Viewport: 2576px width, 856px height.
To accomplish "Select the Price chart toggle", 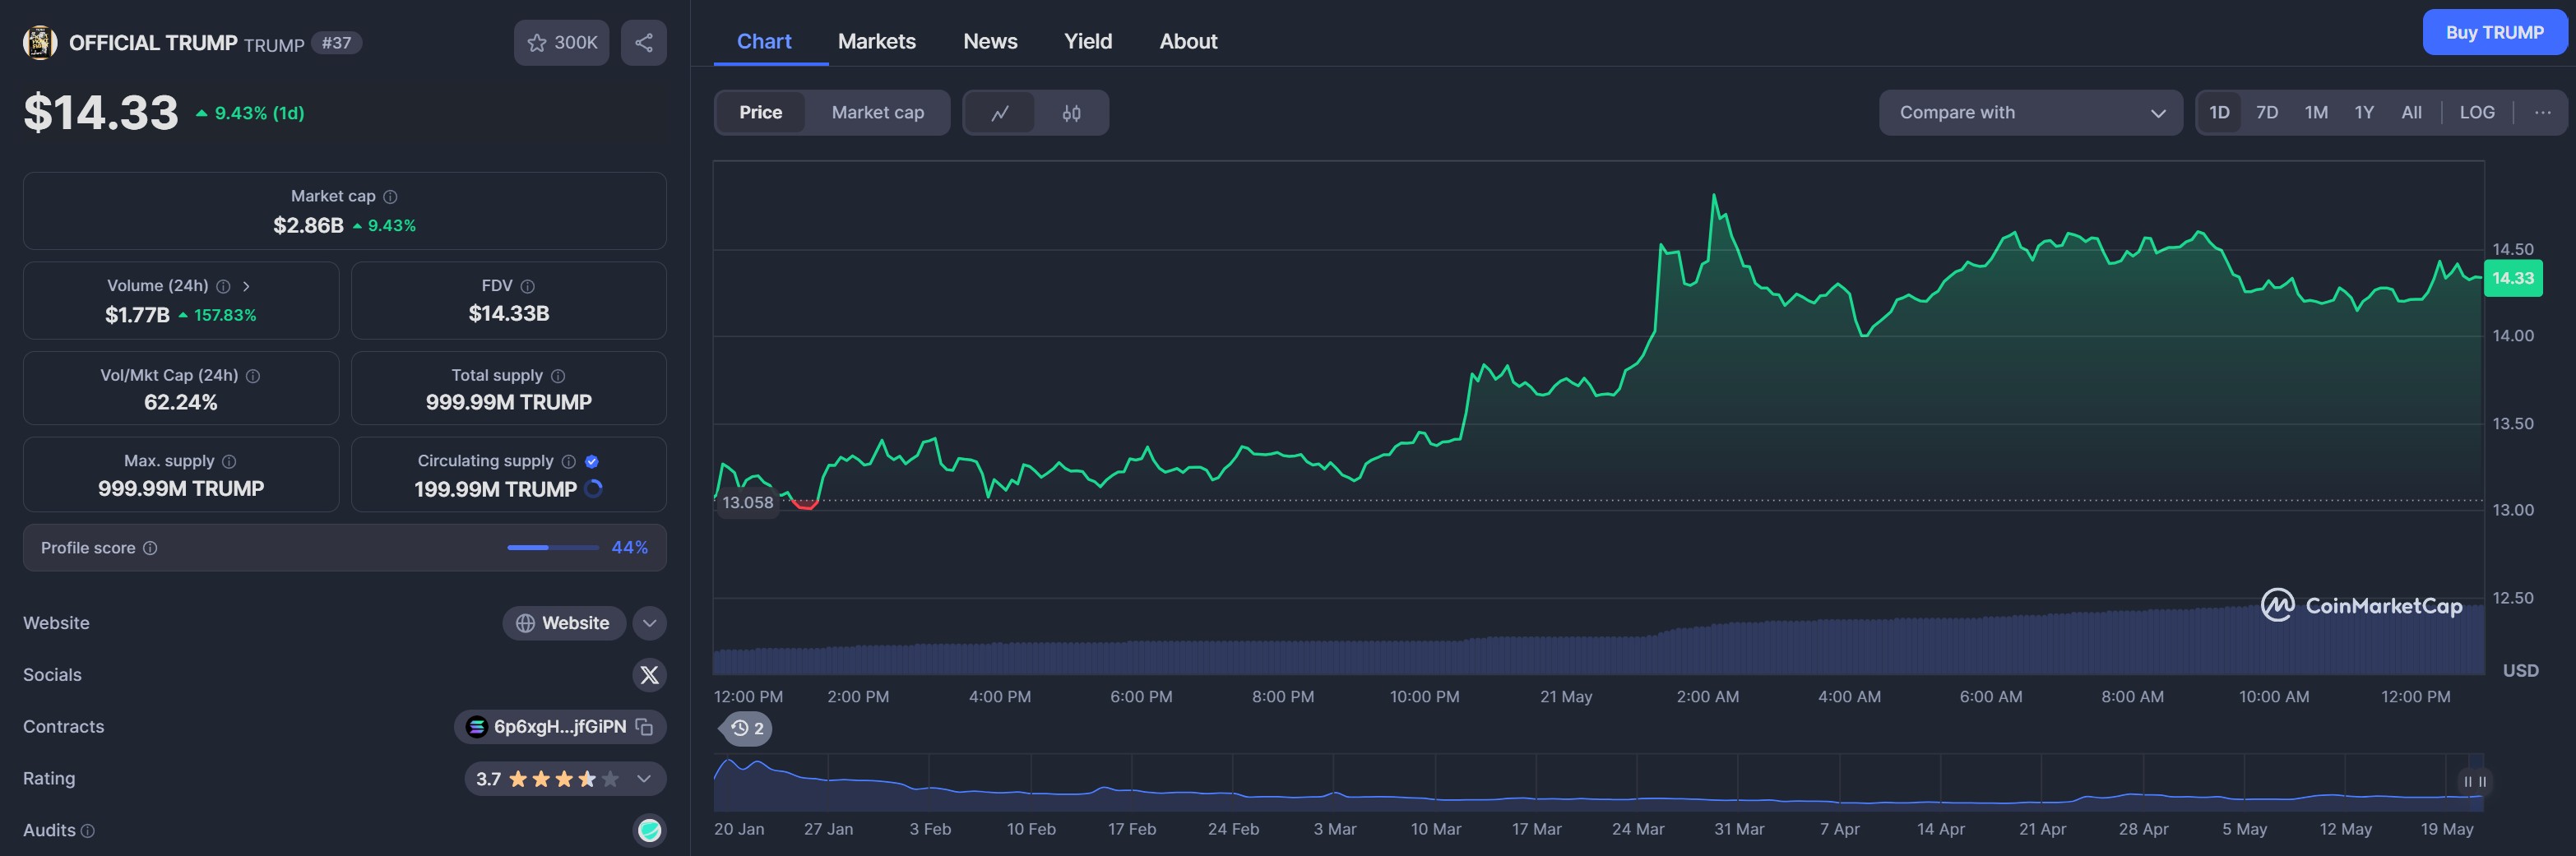I will click(x=761, y=113).
